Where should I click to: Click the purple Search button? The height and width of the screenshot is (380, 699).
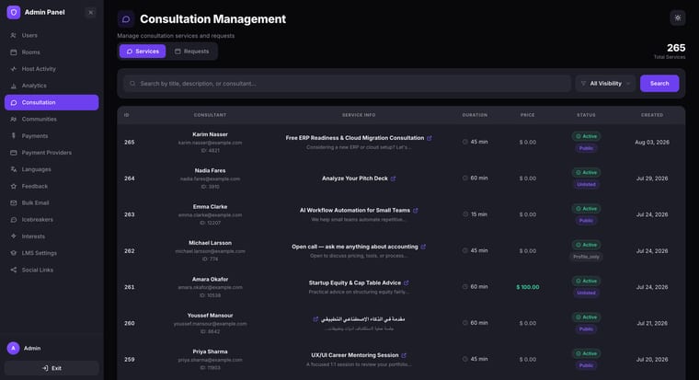[659, 84]
